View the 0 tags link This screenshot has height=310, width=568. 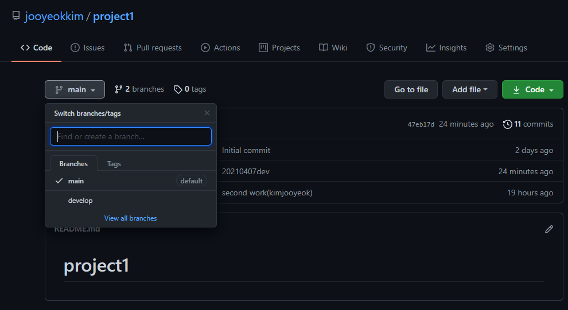[x=190, y=89]
